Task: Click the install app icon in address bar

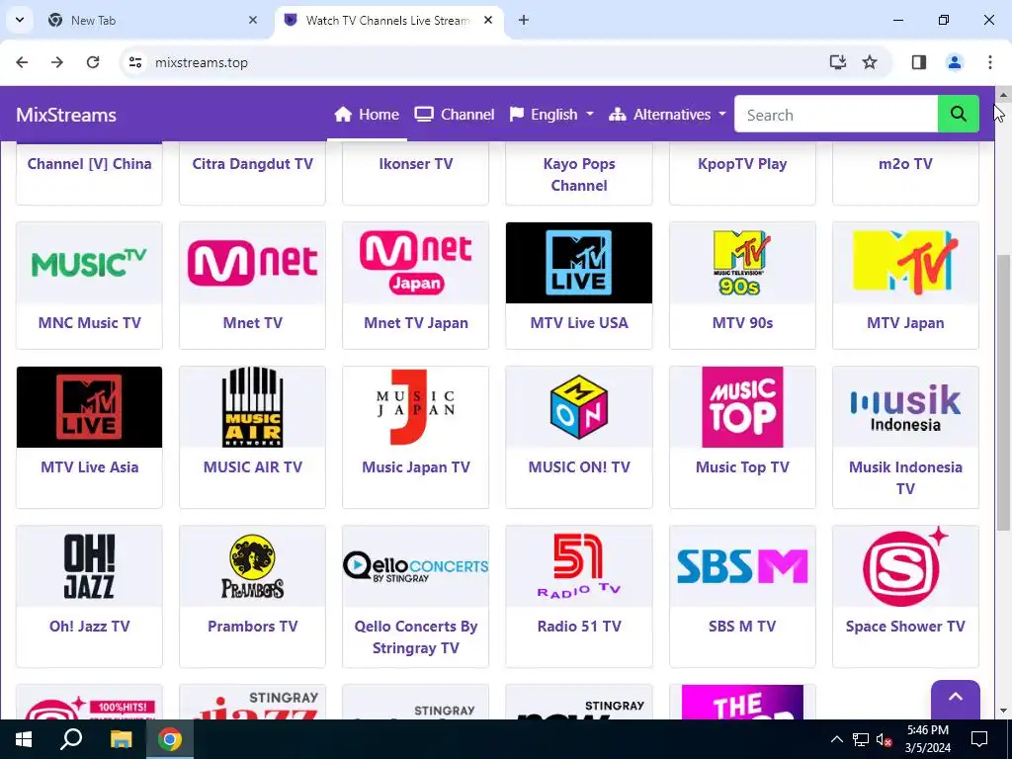Action: click(x=837, y=62)
